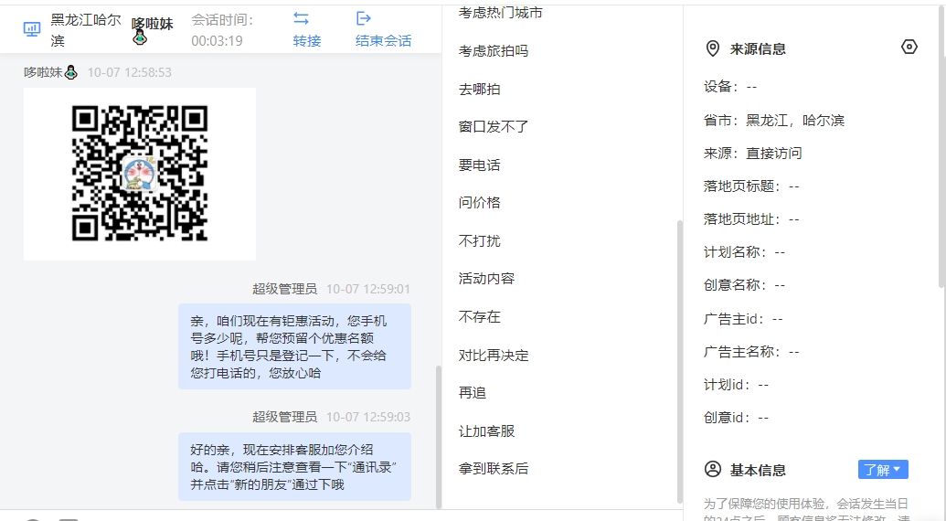The height and width of the screenshot is (521, 946).
Task: Click the 计划id row
Action: click(x=736, y=384)
